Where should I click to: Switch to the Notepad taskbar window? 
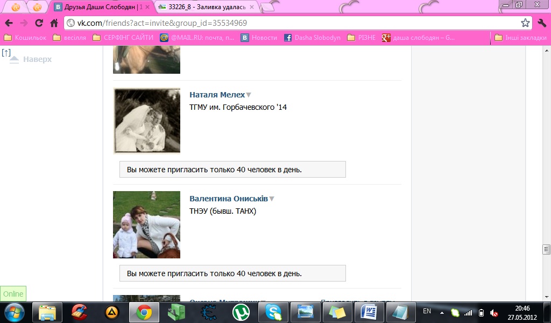401,312
